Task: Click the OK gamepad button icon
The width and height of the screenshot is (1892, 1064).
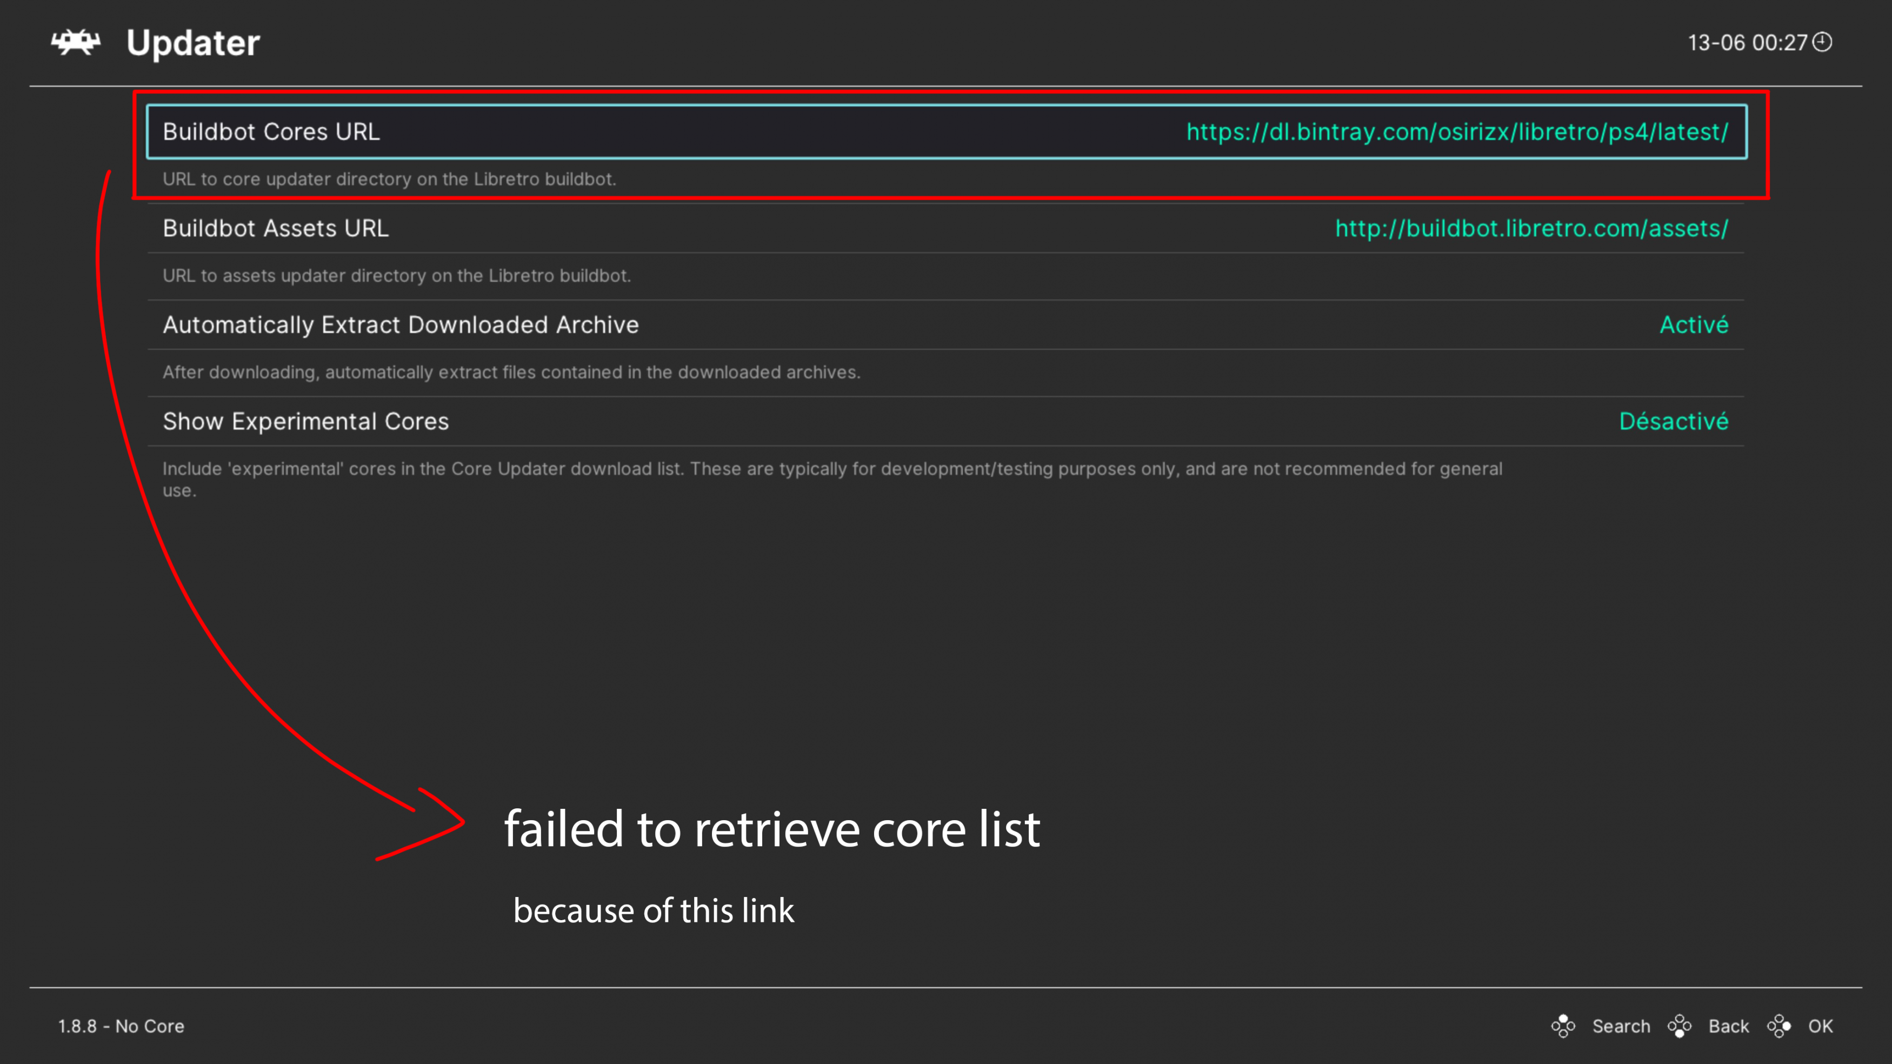Action: pos(1779,1026)
